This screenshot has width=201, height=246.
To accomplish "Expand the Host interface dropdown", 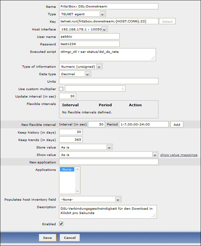I will 83,29.
